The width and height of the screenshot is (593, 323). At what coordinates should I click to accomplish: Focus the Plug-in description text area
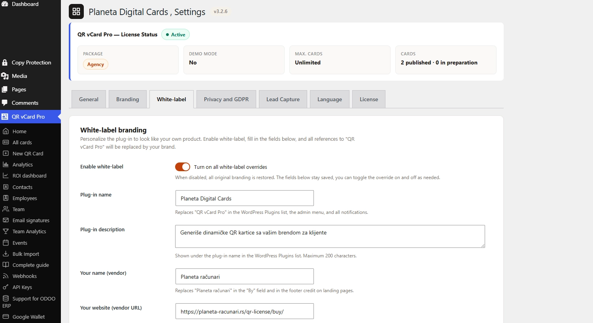[330, 236]
